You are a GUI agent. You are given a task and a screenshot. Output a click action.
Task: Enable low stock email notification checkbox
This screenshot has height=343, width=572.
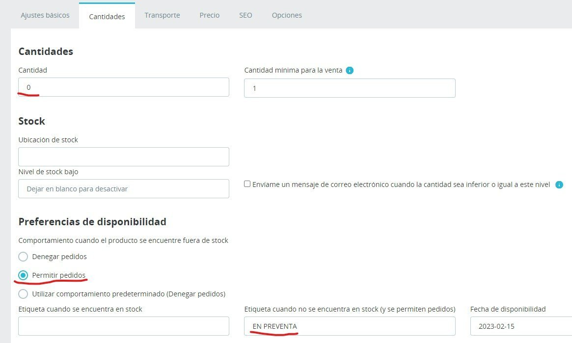[247, 185]
